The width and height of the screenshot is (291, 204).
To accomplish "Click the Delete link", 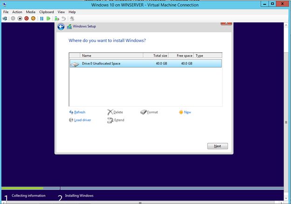I will [118, 112].
